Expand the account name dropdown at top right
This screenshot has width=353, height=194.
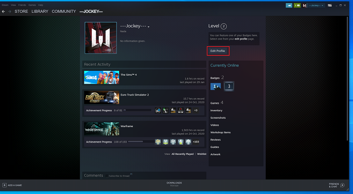pos(316,5)
